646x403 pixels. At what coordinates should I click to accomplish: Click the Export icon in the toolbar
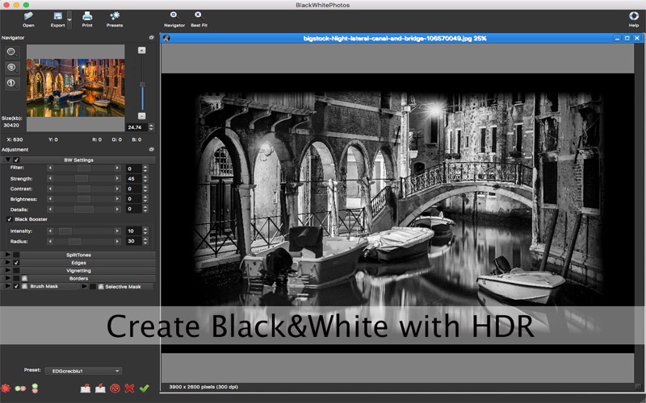click(57, 19)
